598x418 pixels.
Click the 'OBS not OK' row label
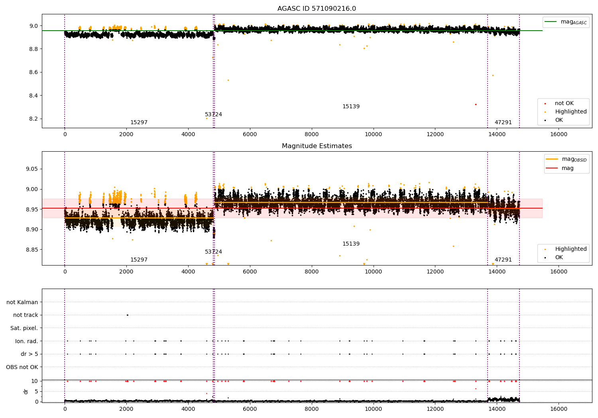(22, 367)
